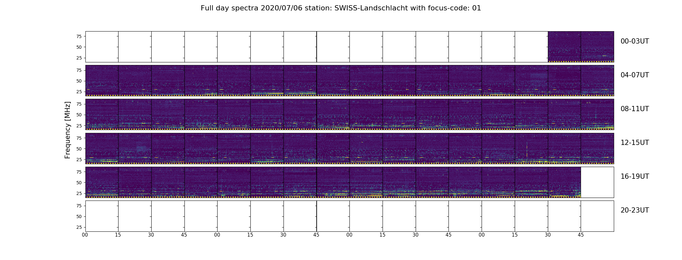Click the '25' tick of the 16-19UT row

coord(79,193)
